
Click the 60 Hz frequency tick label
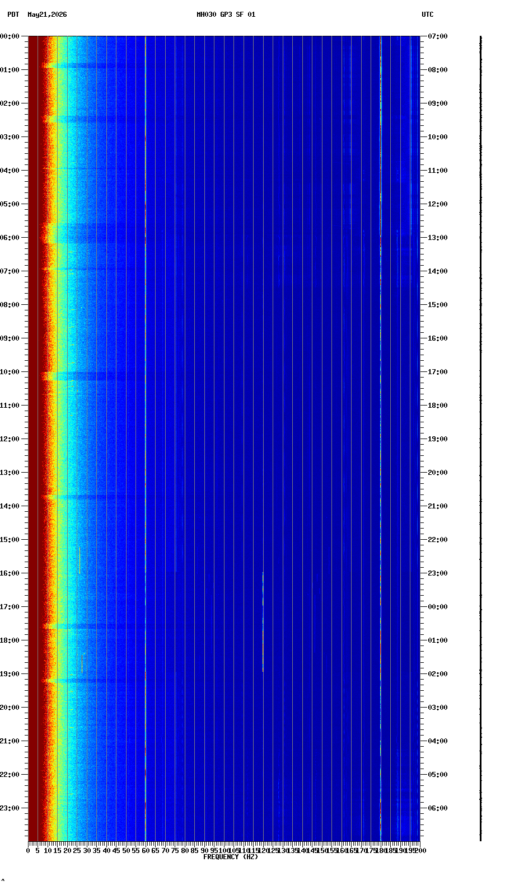[x=146, y=851]
